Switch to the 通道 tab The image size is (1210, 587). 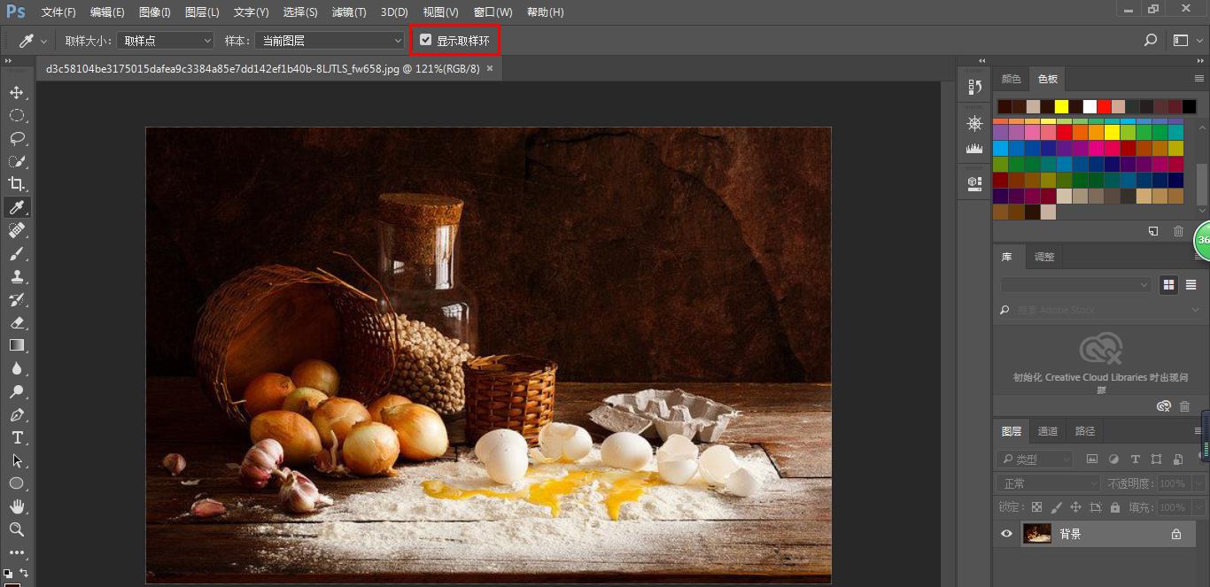coord(1048,431)
